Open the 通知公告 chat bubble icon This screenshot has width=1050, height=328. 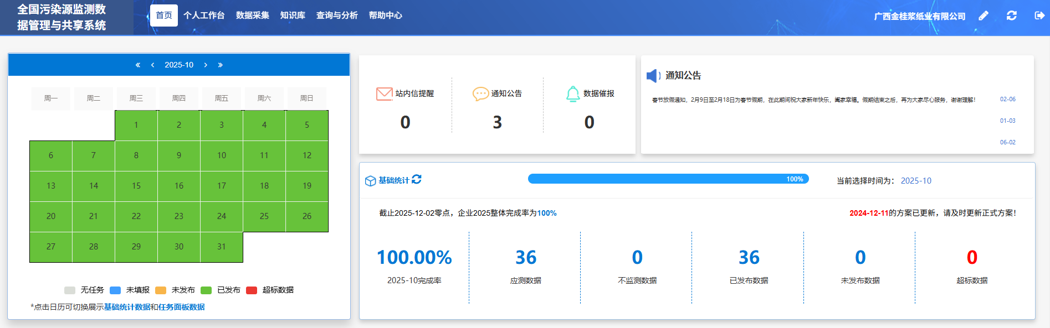[x=480, y=93]
